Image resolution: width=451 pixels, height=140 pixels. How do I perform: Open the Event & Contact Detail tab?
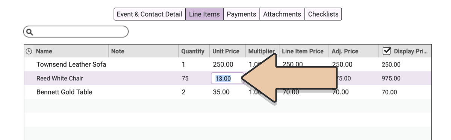[x=150, y=14]
